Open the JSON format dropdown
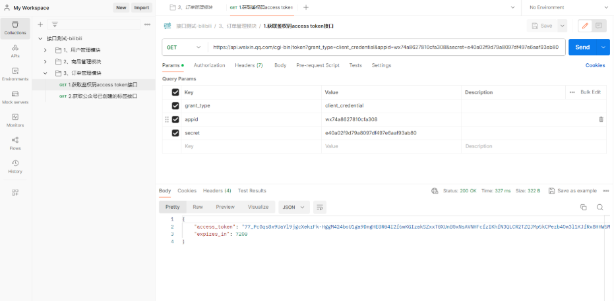 (x=293, y=207)
